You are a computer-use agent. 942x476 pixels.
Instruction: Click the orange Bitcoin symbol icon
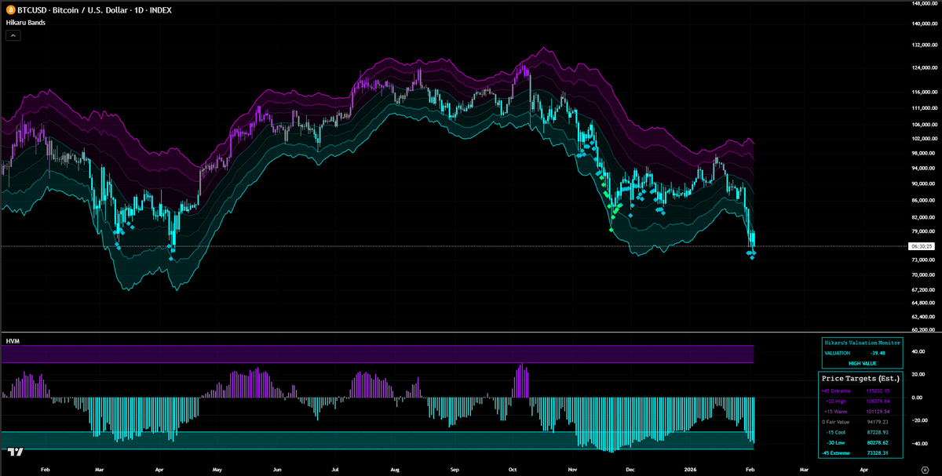tap(10, 10)
